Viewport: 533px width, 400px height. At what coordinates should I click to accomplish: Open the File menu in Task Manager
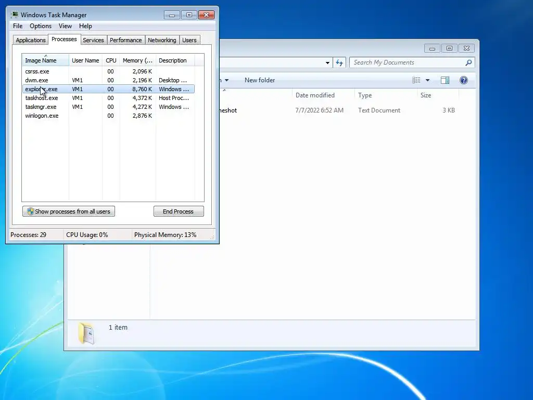(18, 26)
